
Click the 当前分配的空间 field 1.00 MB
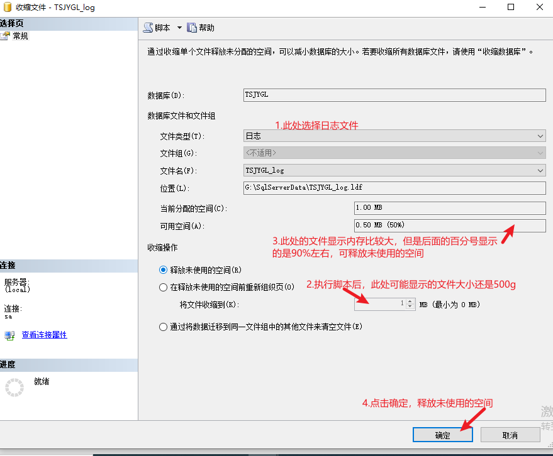click(x=450, y=208)
